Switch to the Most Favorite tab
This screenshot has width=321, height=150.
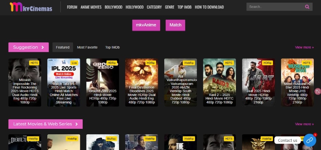pos(87,47)
